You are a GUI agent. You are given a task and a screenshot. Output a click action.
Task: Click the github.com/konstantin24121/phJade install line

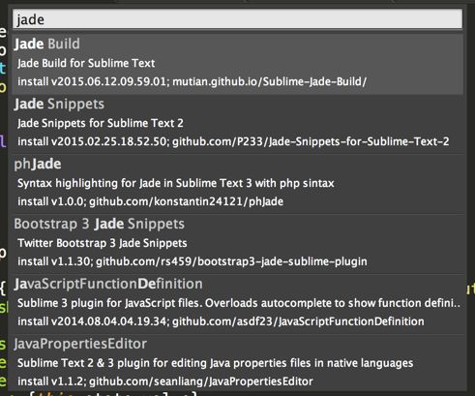151,201
